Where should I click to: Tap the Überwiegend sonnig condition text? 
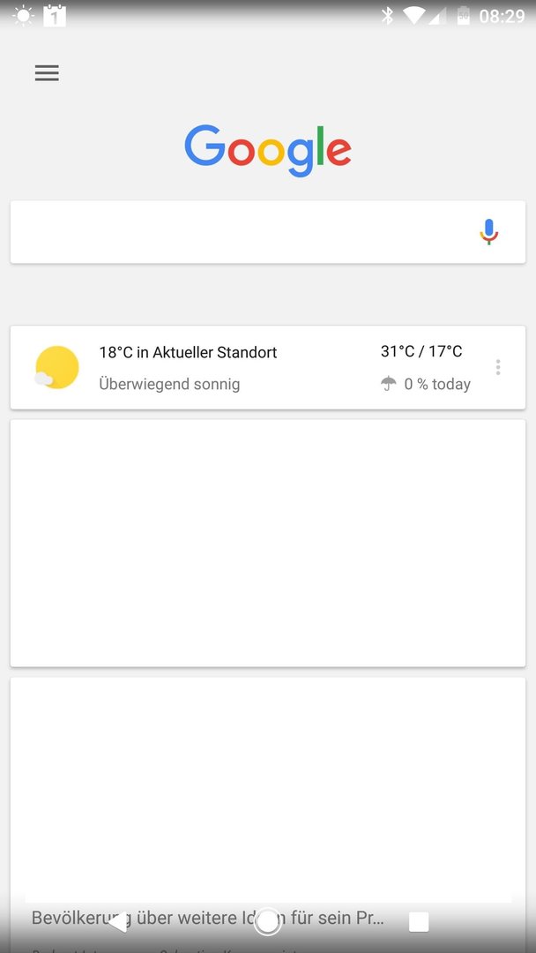[169, 384]
